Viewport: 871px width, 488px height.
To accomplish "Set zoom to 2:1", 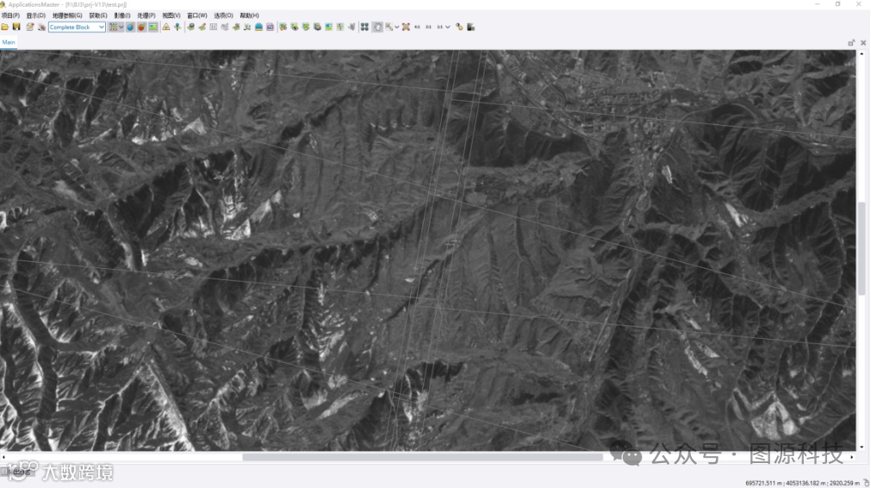I will coord(428,27).
